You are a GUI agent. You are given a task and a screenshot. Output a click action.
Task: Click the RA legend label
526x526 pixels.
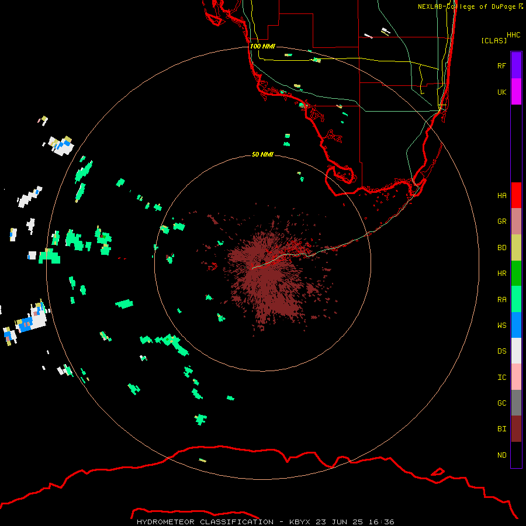501,299
